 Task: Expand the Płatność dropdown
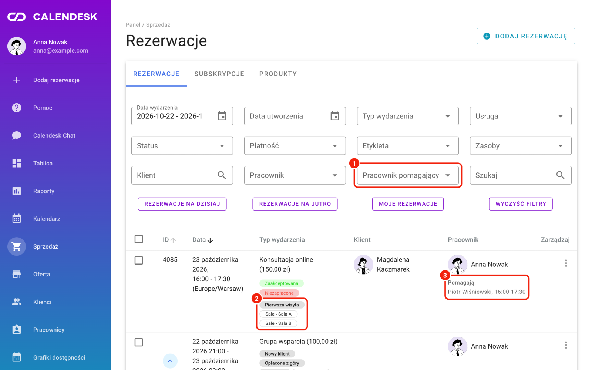tap(295, 146)
